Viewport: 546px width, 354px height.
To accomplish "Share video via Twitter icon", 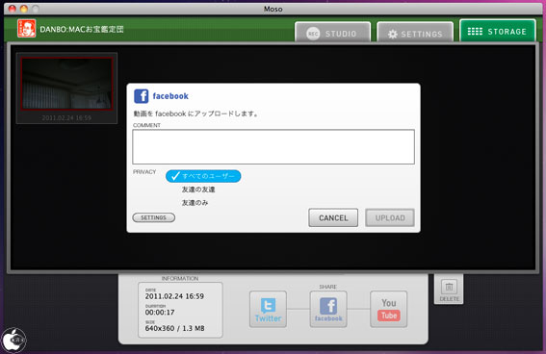I will 268,309.
